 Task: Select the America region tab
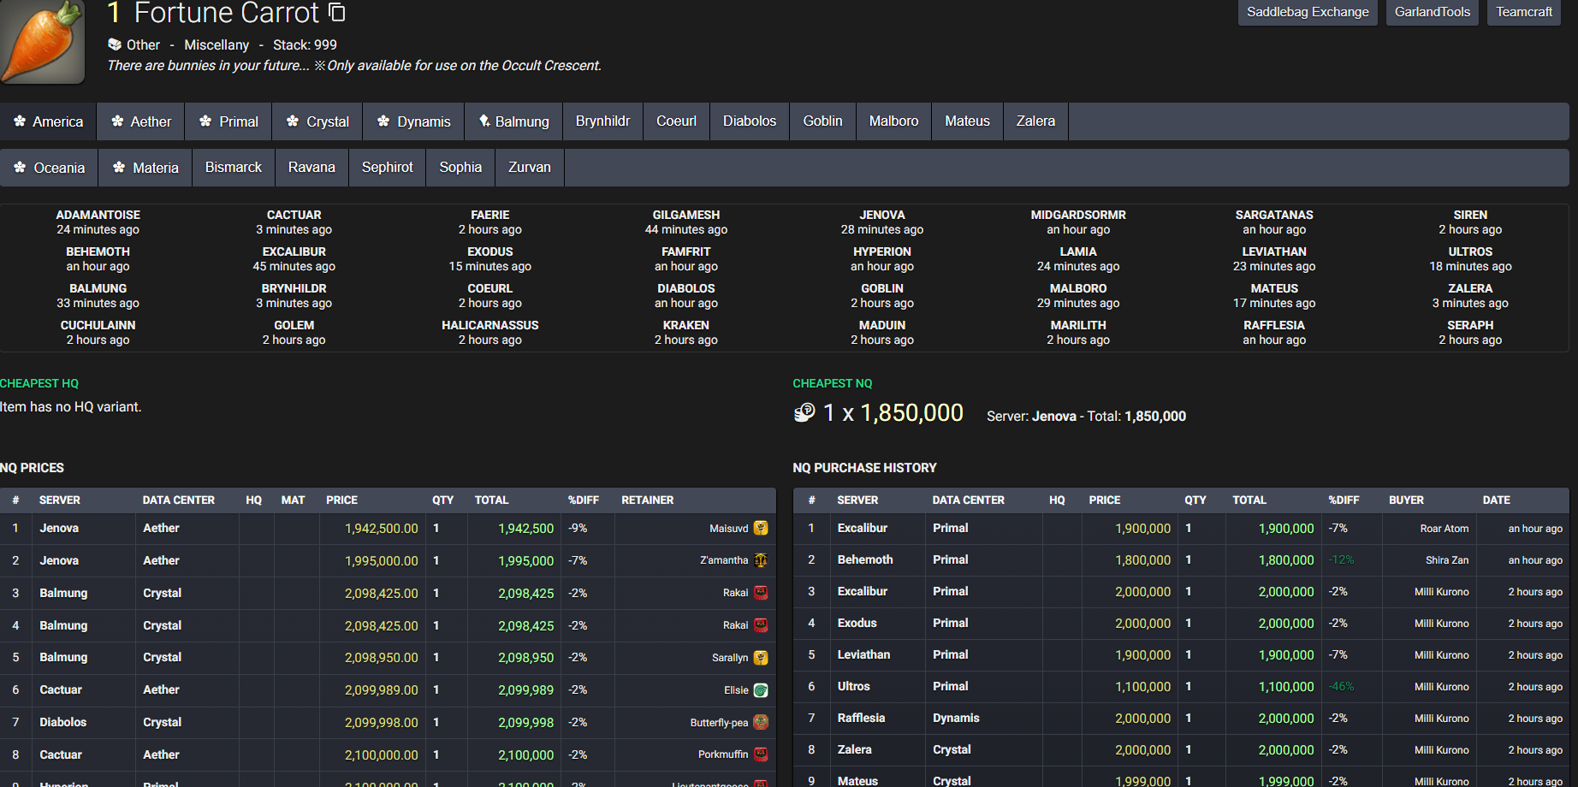[x=49, y=121]
